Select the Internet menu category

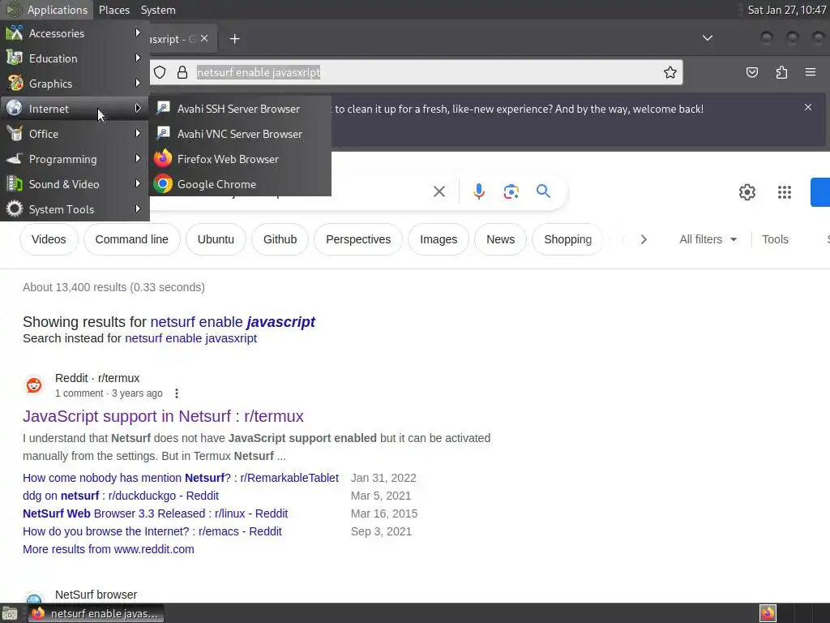click(x=75, y=109)
